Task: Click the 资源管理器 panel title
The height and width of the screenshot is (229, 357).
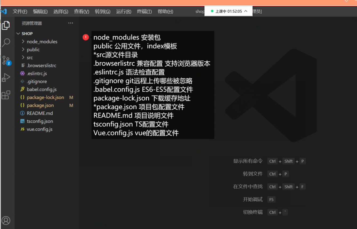Action: tap(32, 23)
